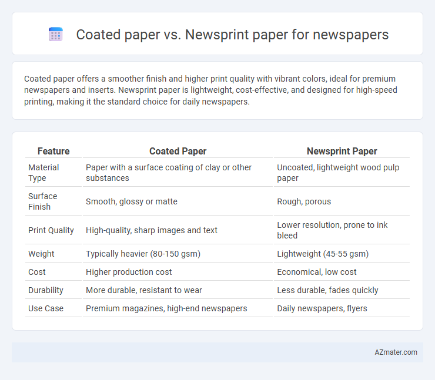Click 'More durable, resistant to wear' cell
Image resolution: width=435 pixels, height=380 pixels.
click(178, 290)
